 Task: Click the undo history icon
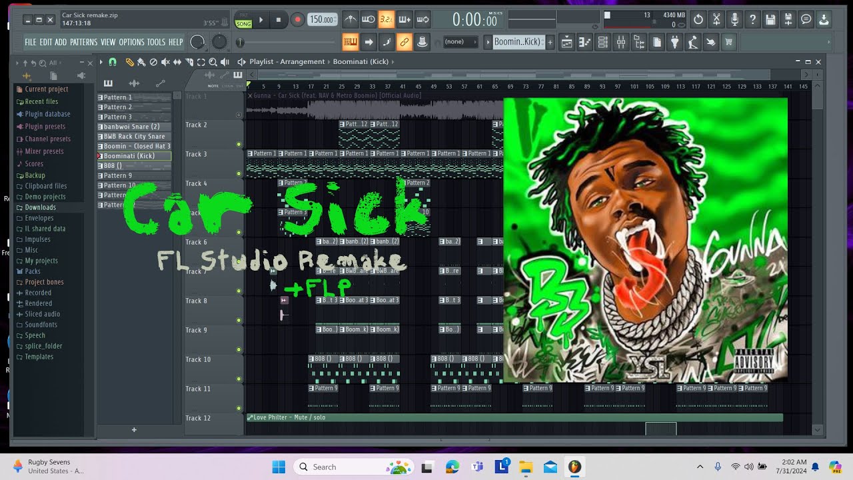point(698,19)
